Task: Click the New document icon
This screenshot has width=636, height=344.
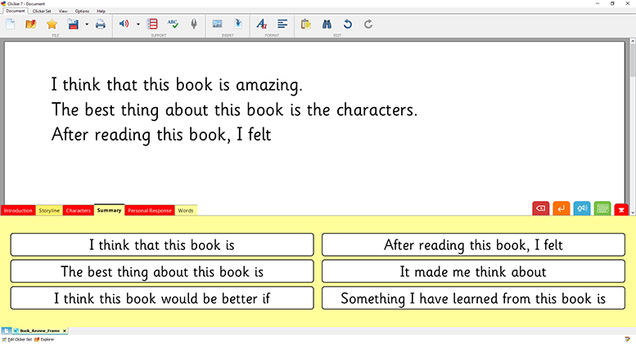Action: click(x=11, y=24)
